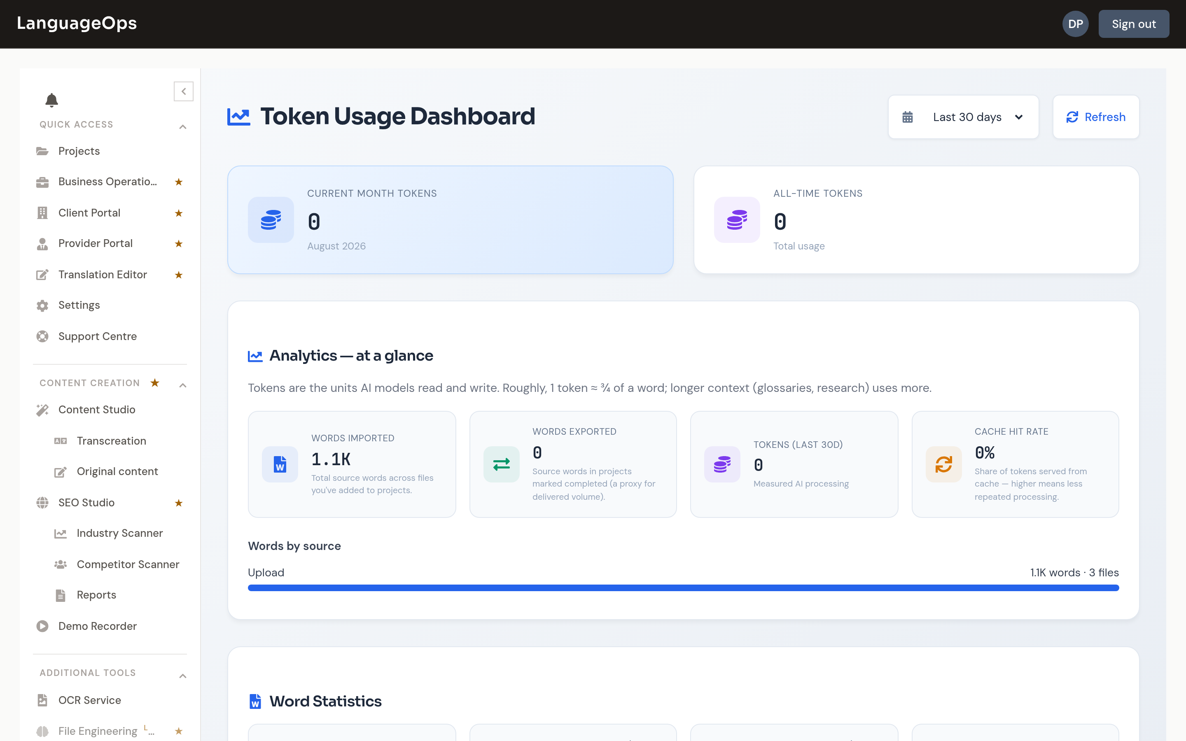Go to Business Operations page

(107, 182)
